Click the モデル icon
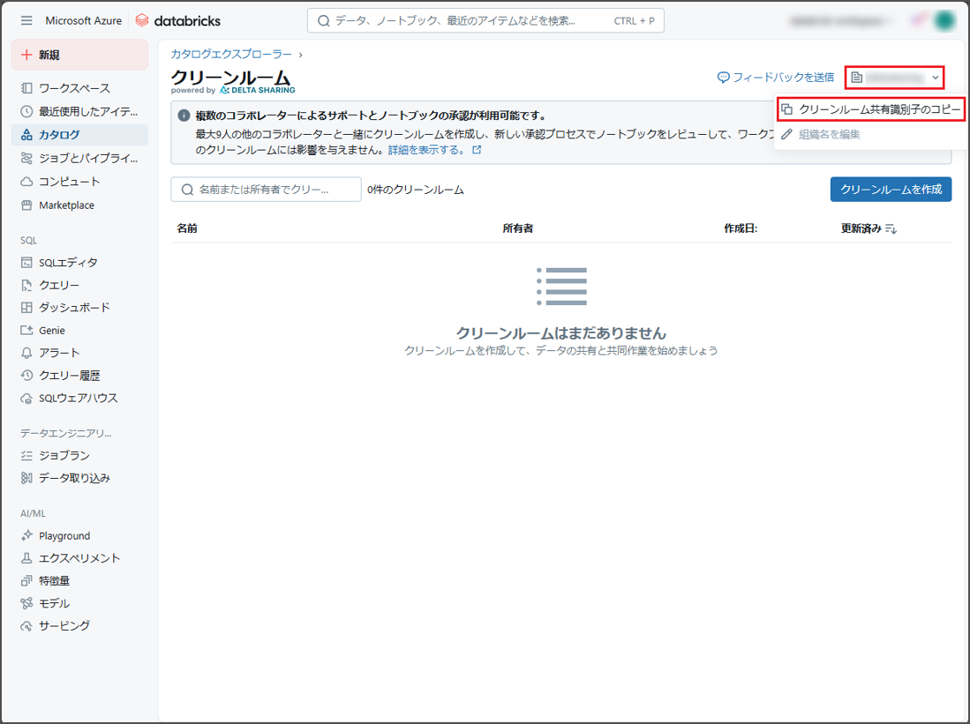 point(26,603)
